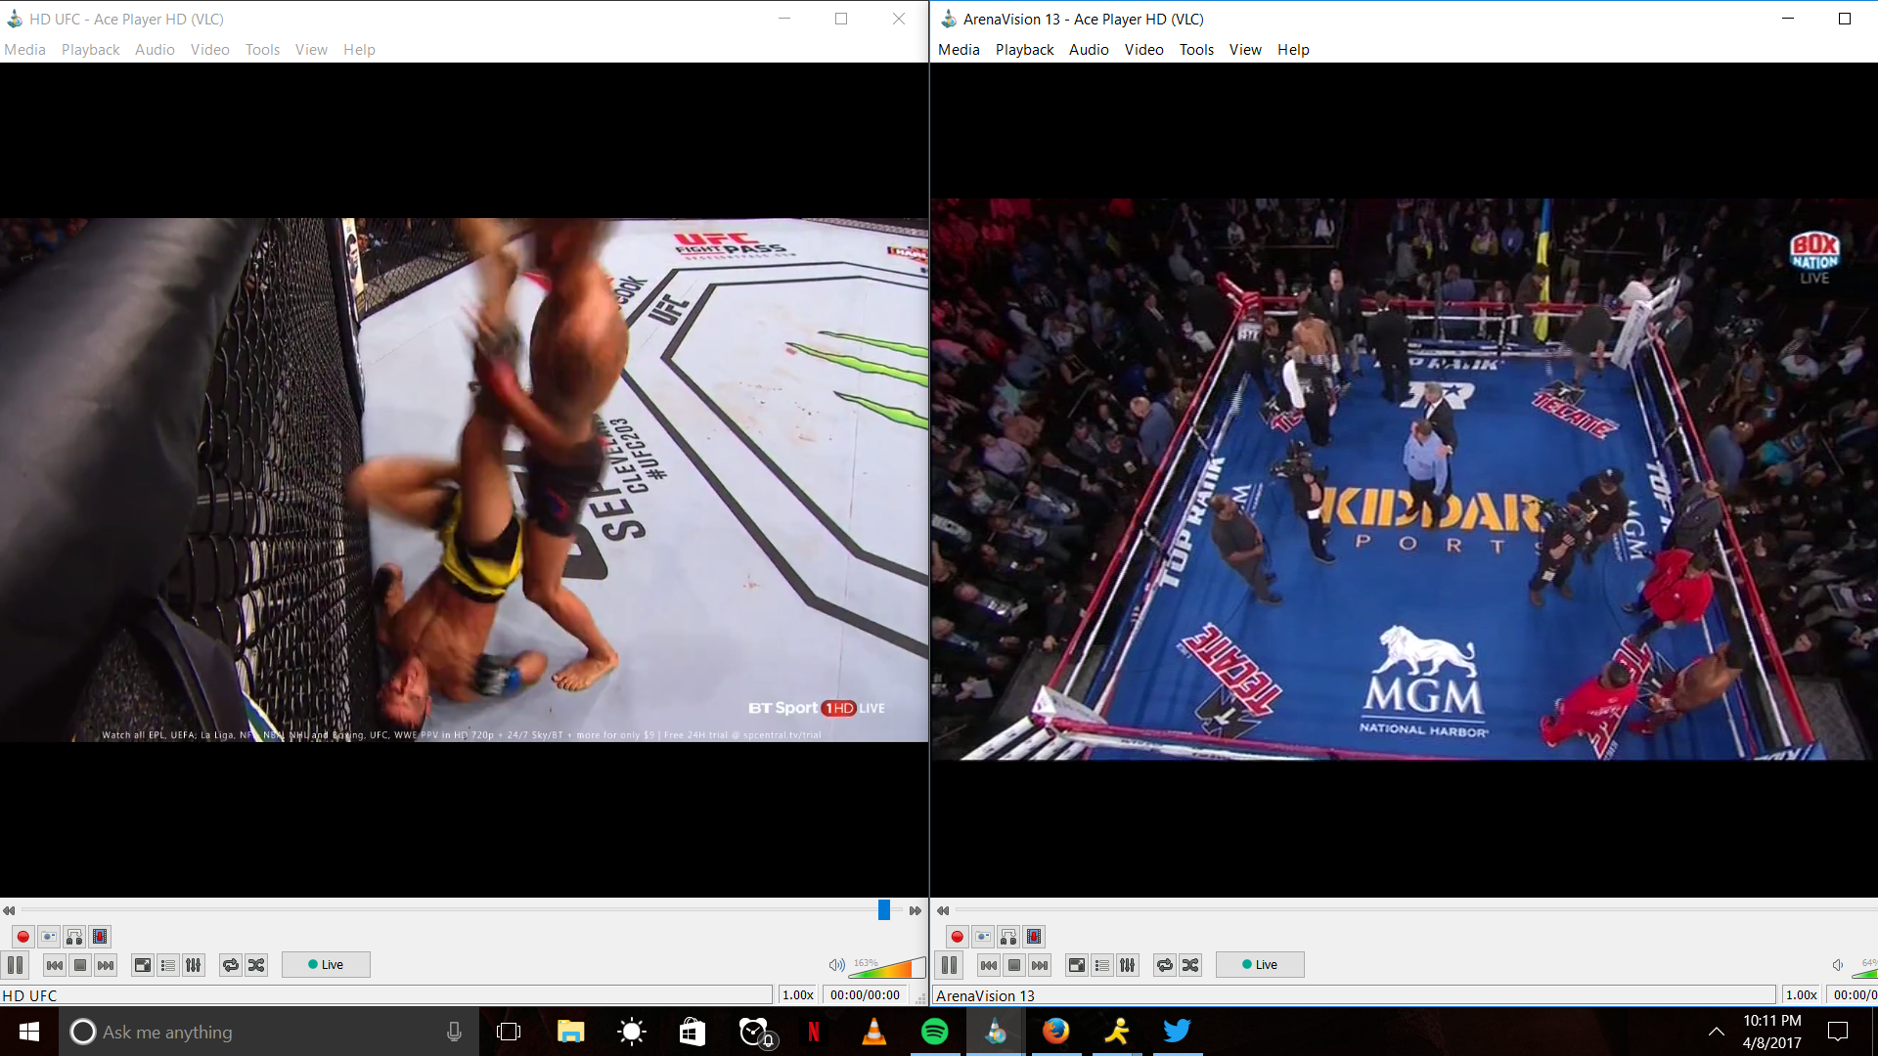Image resolution: width=1878 pixels, height=1056 pixels.
Task: Show hidden system tray icons
Action: tap(1717, 1032)
